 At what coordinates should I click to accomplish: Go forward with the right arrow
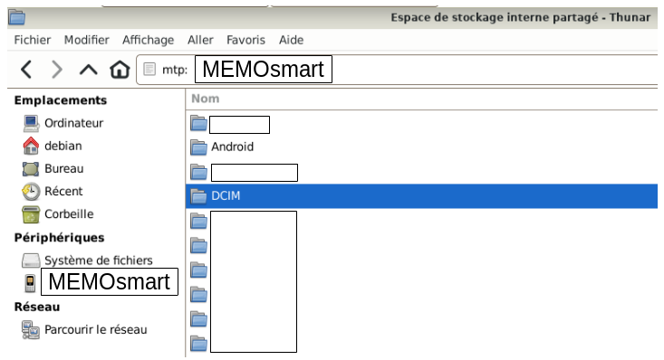click(56, 70)
